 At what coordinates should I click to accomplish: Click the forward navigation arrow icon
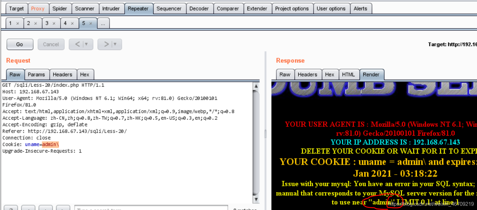107,44
